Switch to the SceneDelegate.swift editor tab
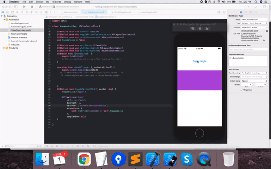Image resolution: width=271 pixels, height=169 pixels. click(x=121, y=12)
